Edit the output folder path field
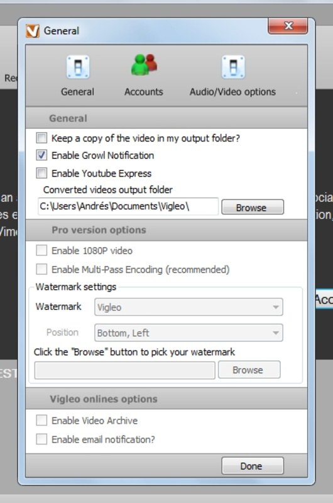Screen dimensions: 333x503 pos(128,206)
